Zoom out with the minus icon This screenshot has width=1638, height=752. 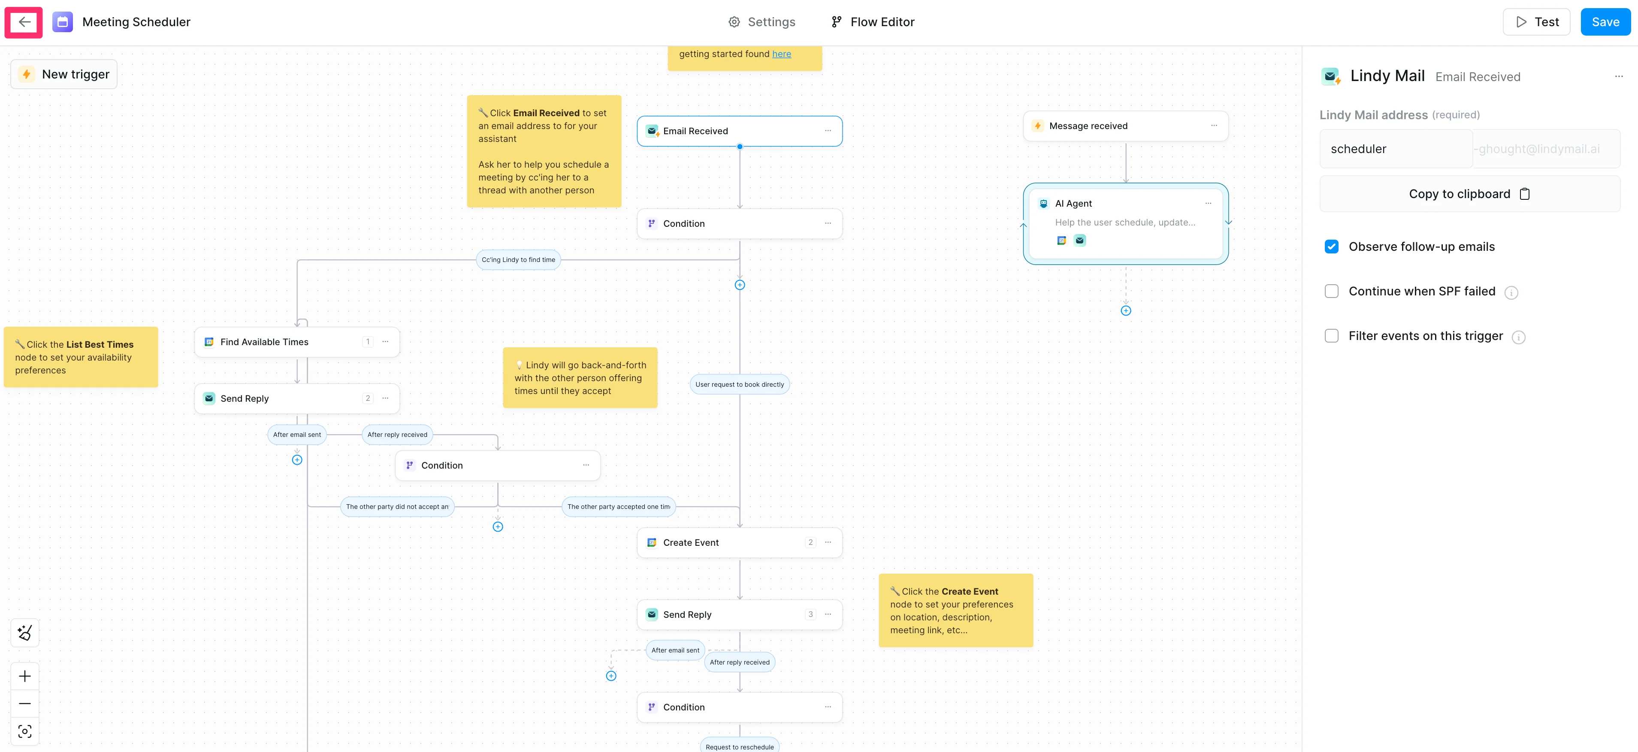pos(25,703)
